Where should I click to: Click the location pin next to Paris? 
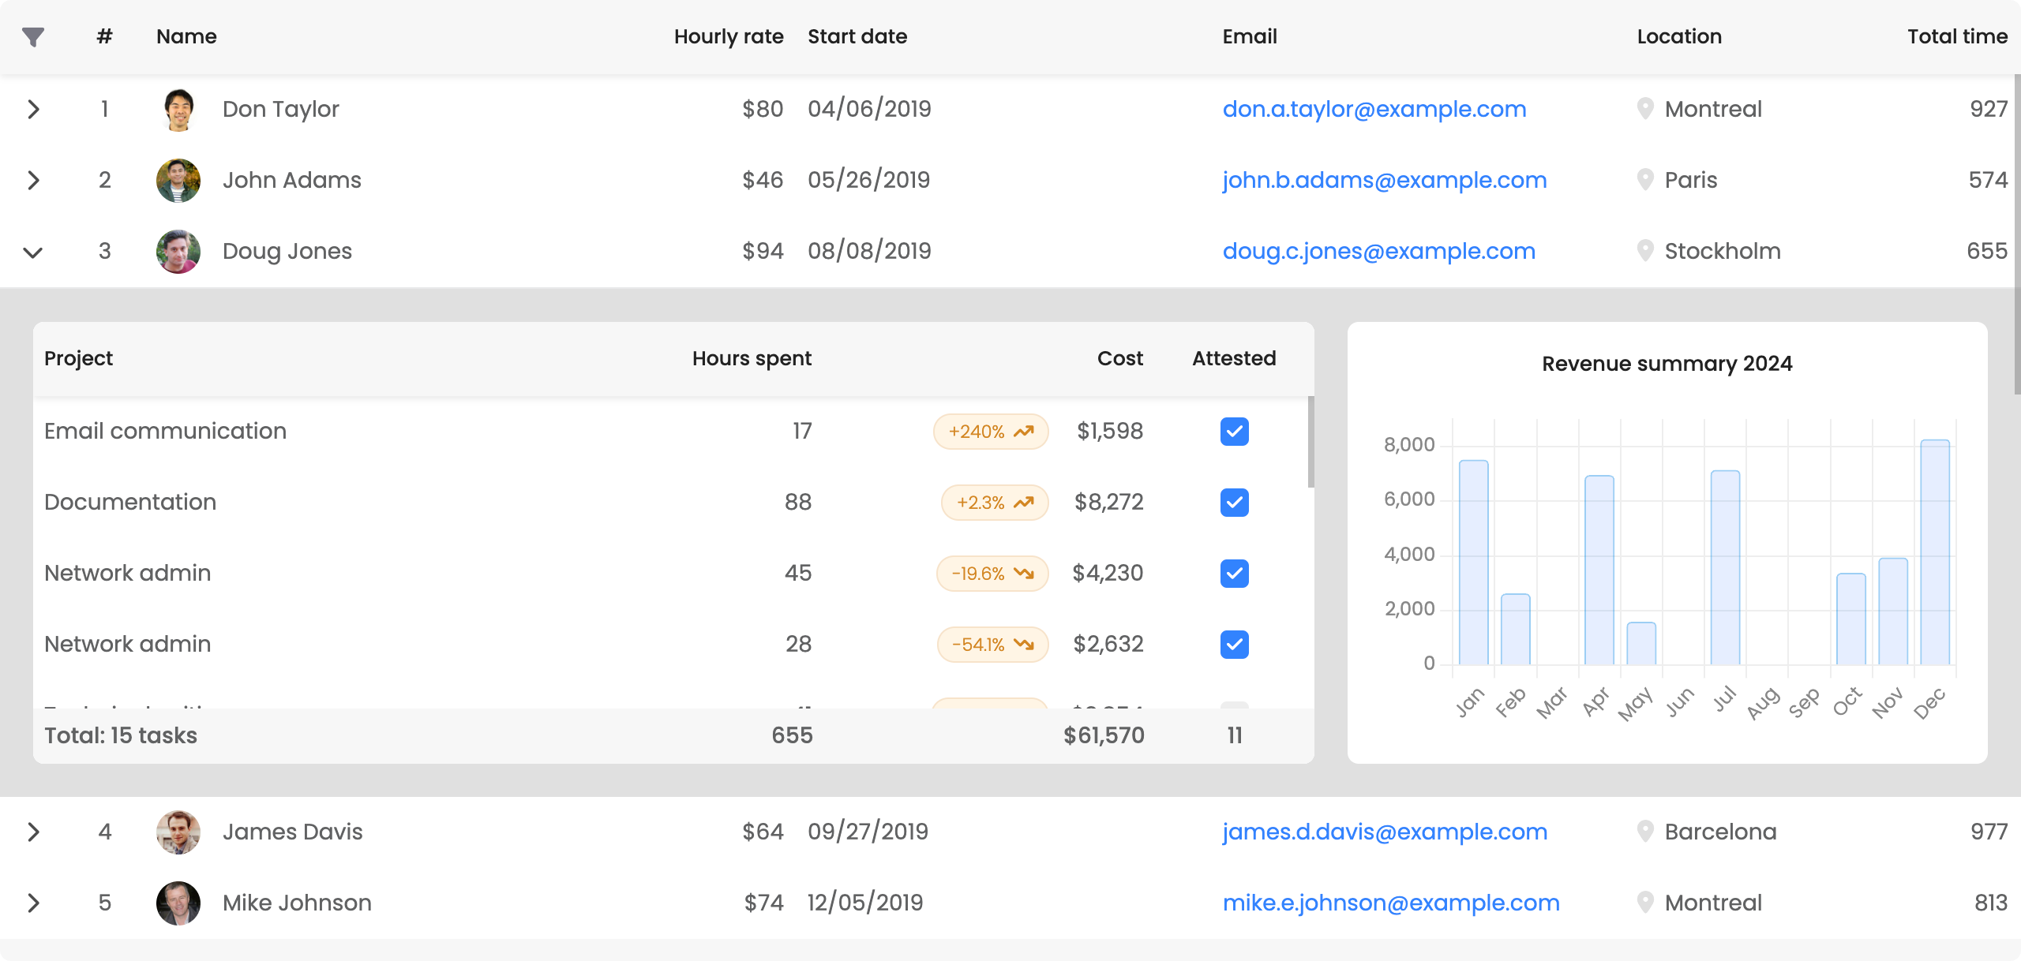(x=1645, y=180)
